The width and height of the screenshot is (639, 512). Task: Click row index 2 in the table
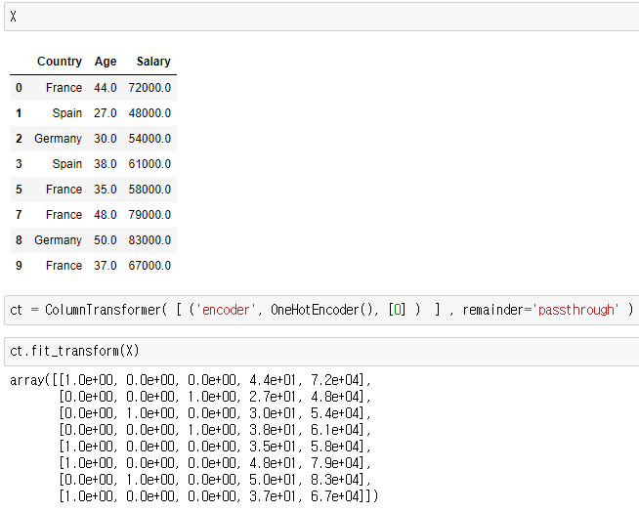(19, 139)
